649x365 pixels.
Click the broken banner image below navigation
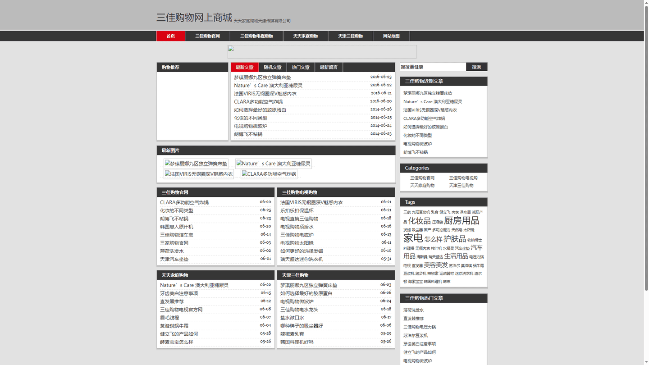click(322, 51)
